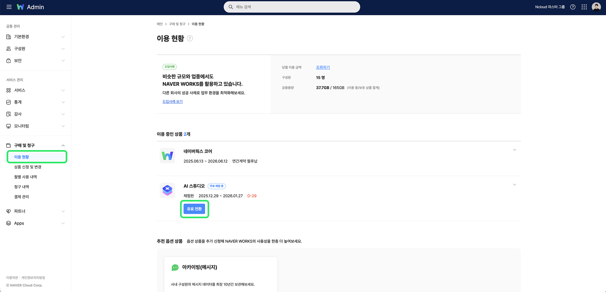Select 청구 내역 from the sidebar

(21, 186)
